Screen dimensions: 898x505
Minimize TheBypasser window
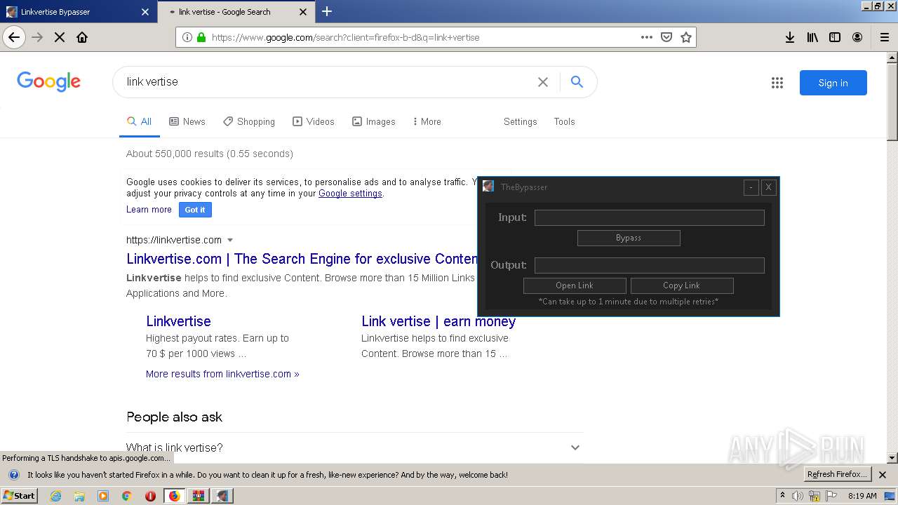751,187
